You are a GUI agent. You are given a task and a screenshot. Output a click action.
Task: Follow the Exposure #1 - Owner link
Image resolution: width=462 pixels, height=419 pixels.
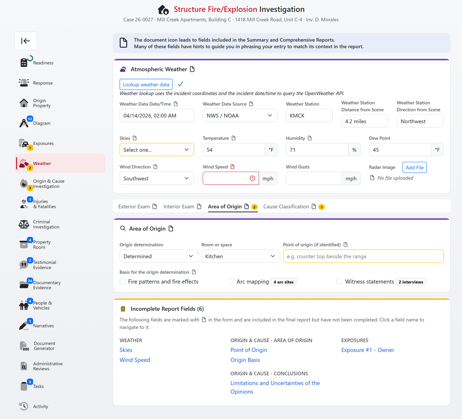pyautogui.click(x=368, y=350)
